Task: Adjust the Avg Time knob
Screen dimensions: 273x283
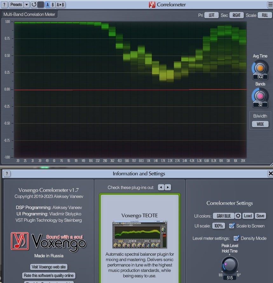Action: point(260,68)
